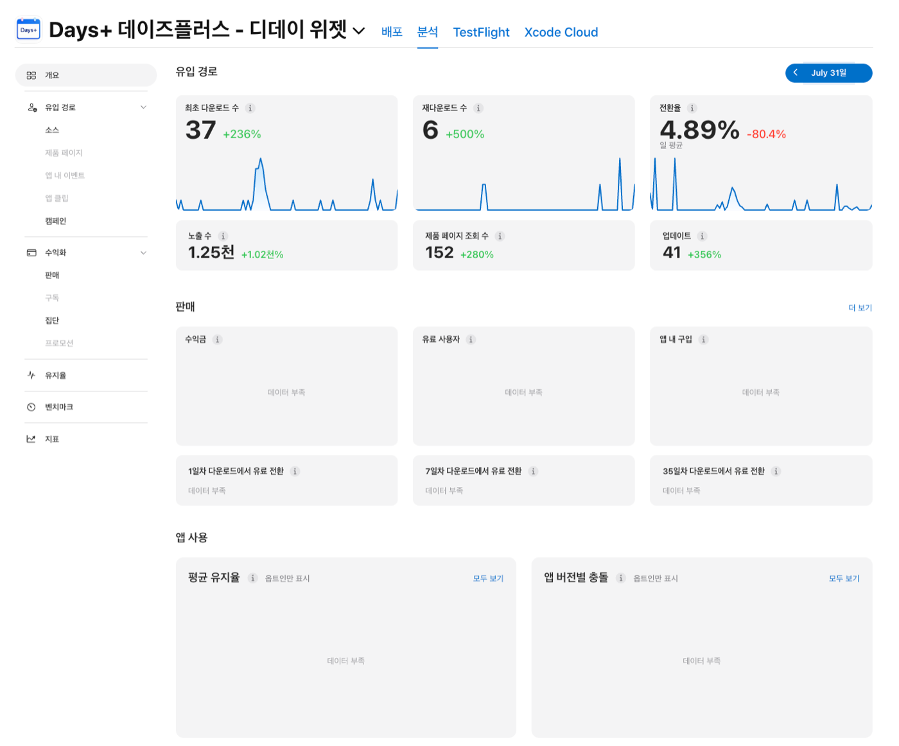Screen dimensions: 899x746
Task: Open 앱 내 이벤트 in the sidebar
Action: (x=65, y=175)
